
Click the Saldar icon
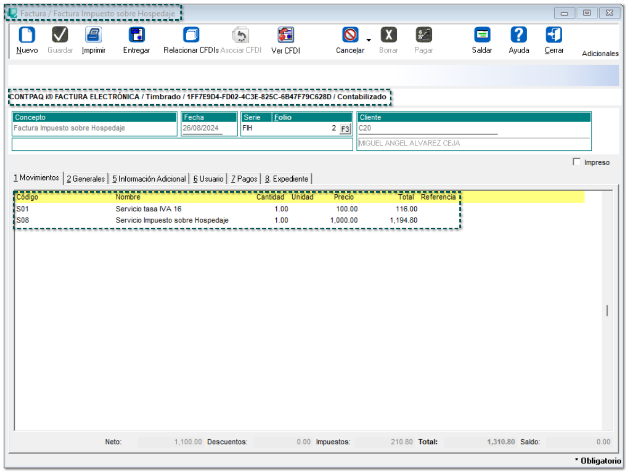(x=482, y=36)
